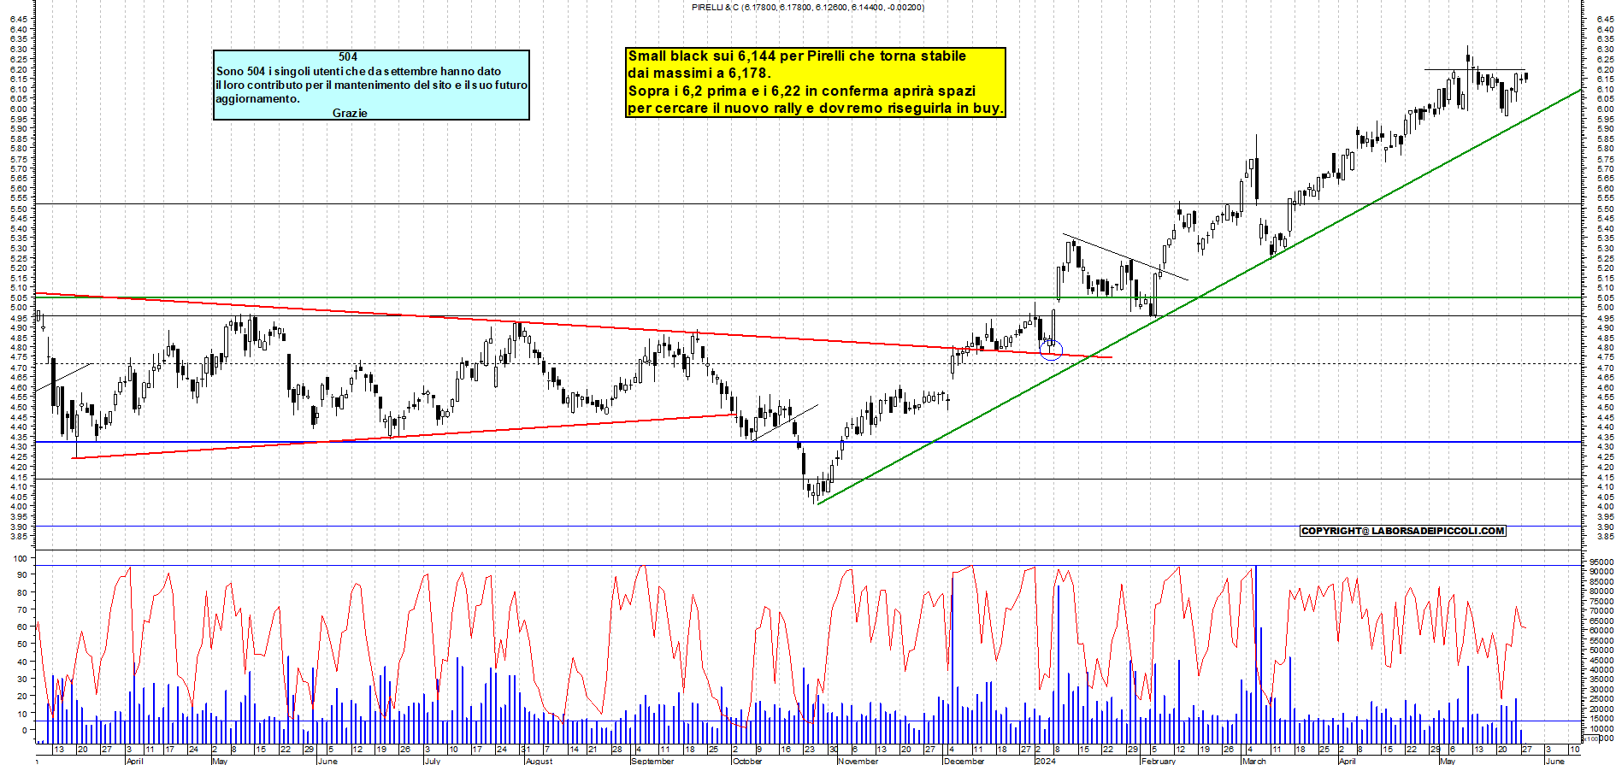This screenshot has height=765, width=1616.
Task: Click the line 'Sono 504 i singoli utenti'
Action: point(358,71)
